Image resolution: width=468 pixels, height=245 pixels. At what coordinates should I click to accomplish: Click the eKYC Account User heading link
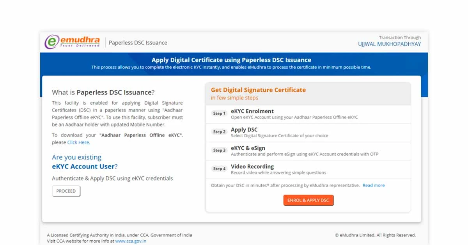(82, 166)
